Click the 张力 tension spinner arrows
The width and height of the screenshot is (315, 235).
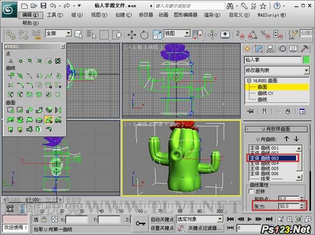(302, 206)
